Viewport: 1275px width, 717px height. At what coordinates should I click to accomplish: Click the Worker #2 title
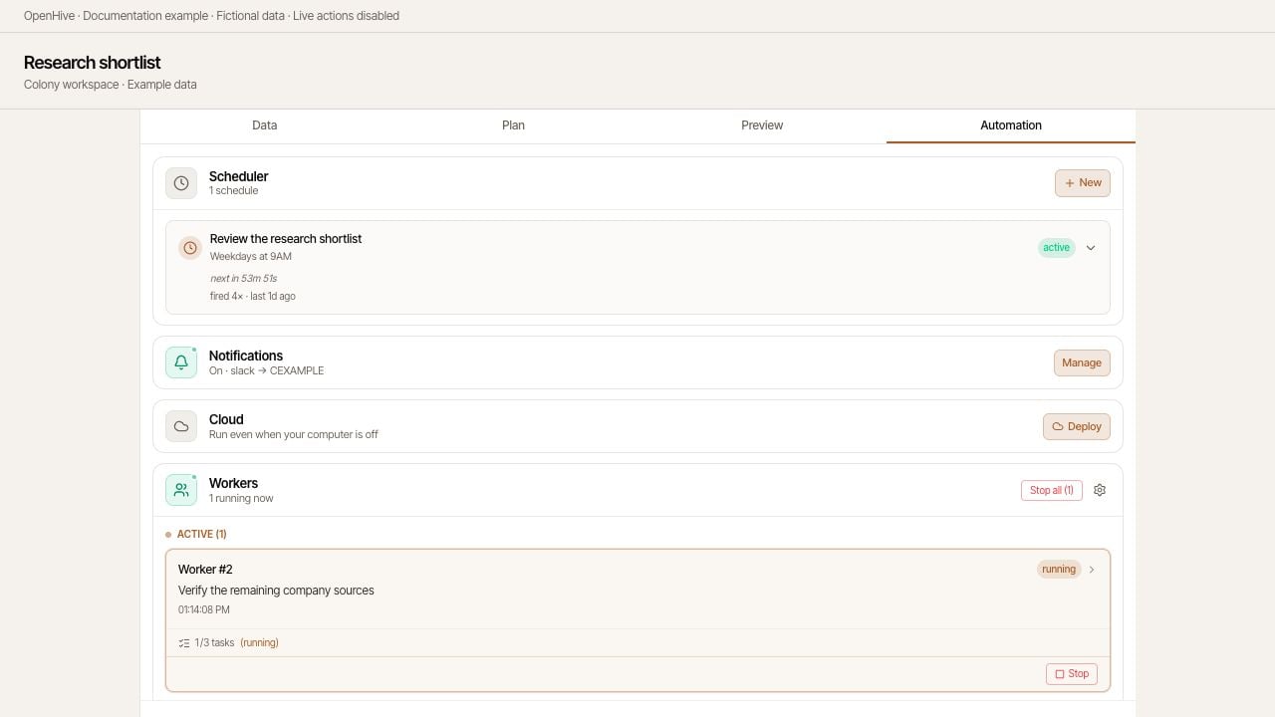(x=205, y=570)
